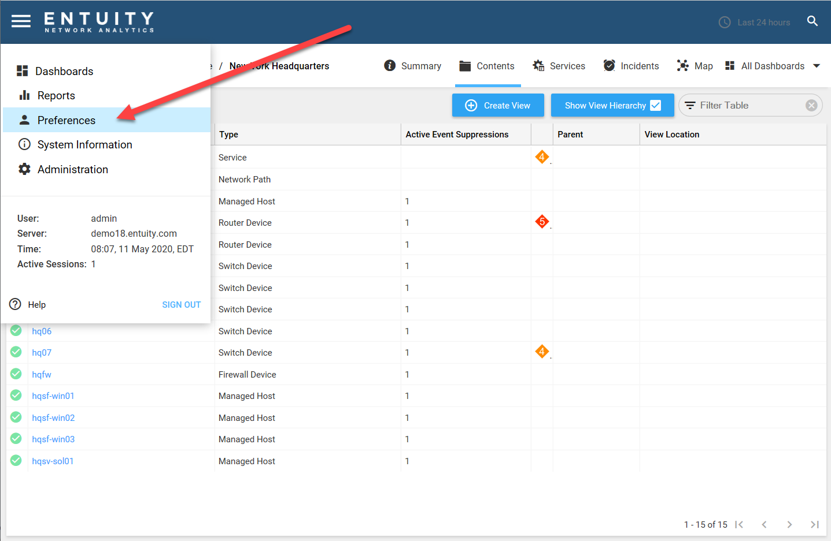This screenshot has width=831, height=541.
Task: Go to first page of table
Action: [x=739, y=524]
